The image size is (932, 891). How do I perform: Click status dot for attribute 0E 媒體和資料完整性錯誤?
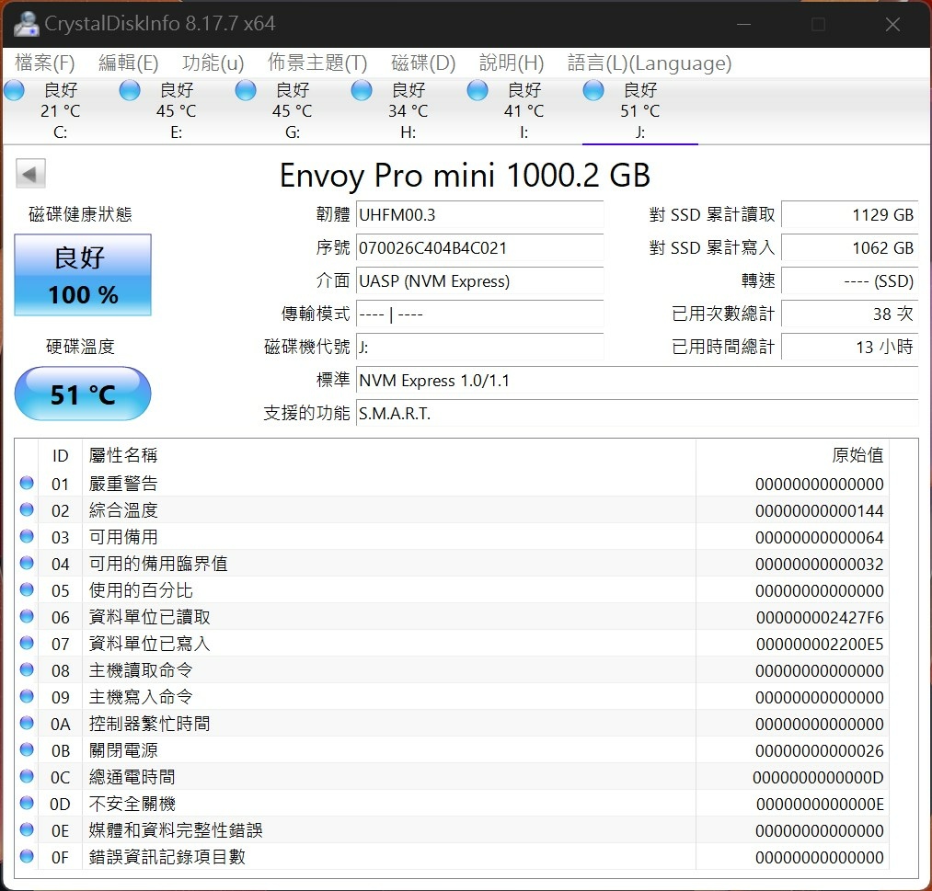27,829
